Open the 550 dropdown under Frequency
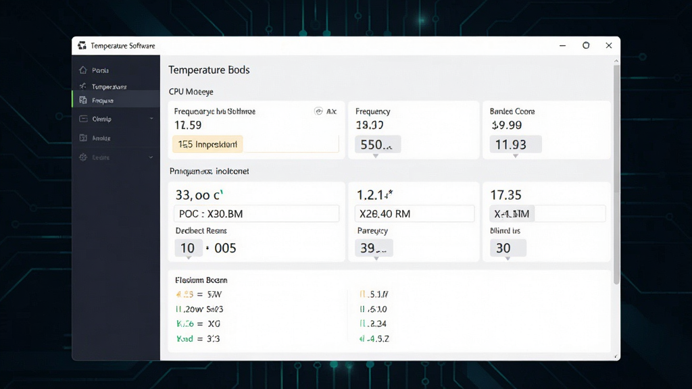The height and width of the screenshot is (389, 692). coord(378,145)
